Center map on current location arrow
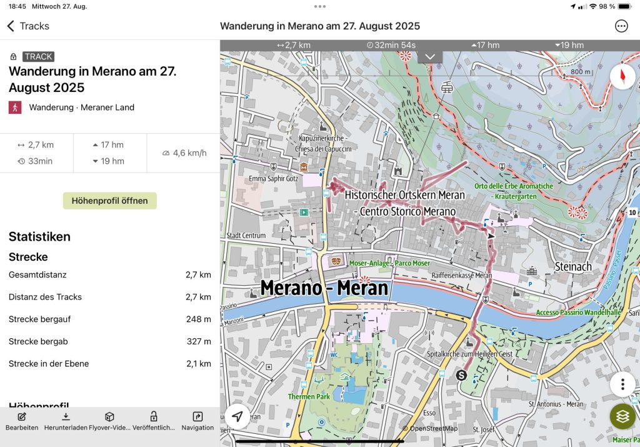The width and height of the screenshot is (640, 447). [x=237, y=416]
